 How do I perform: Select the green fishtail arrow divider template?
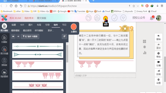click(38, 55)
